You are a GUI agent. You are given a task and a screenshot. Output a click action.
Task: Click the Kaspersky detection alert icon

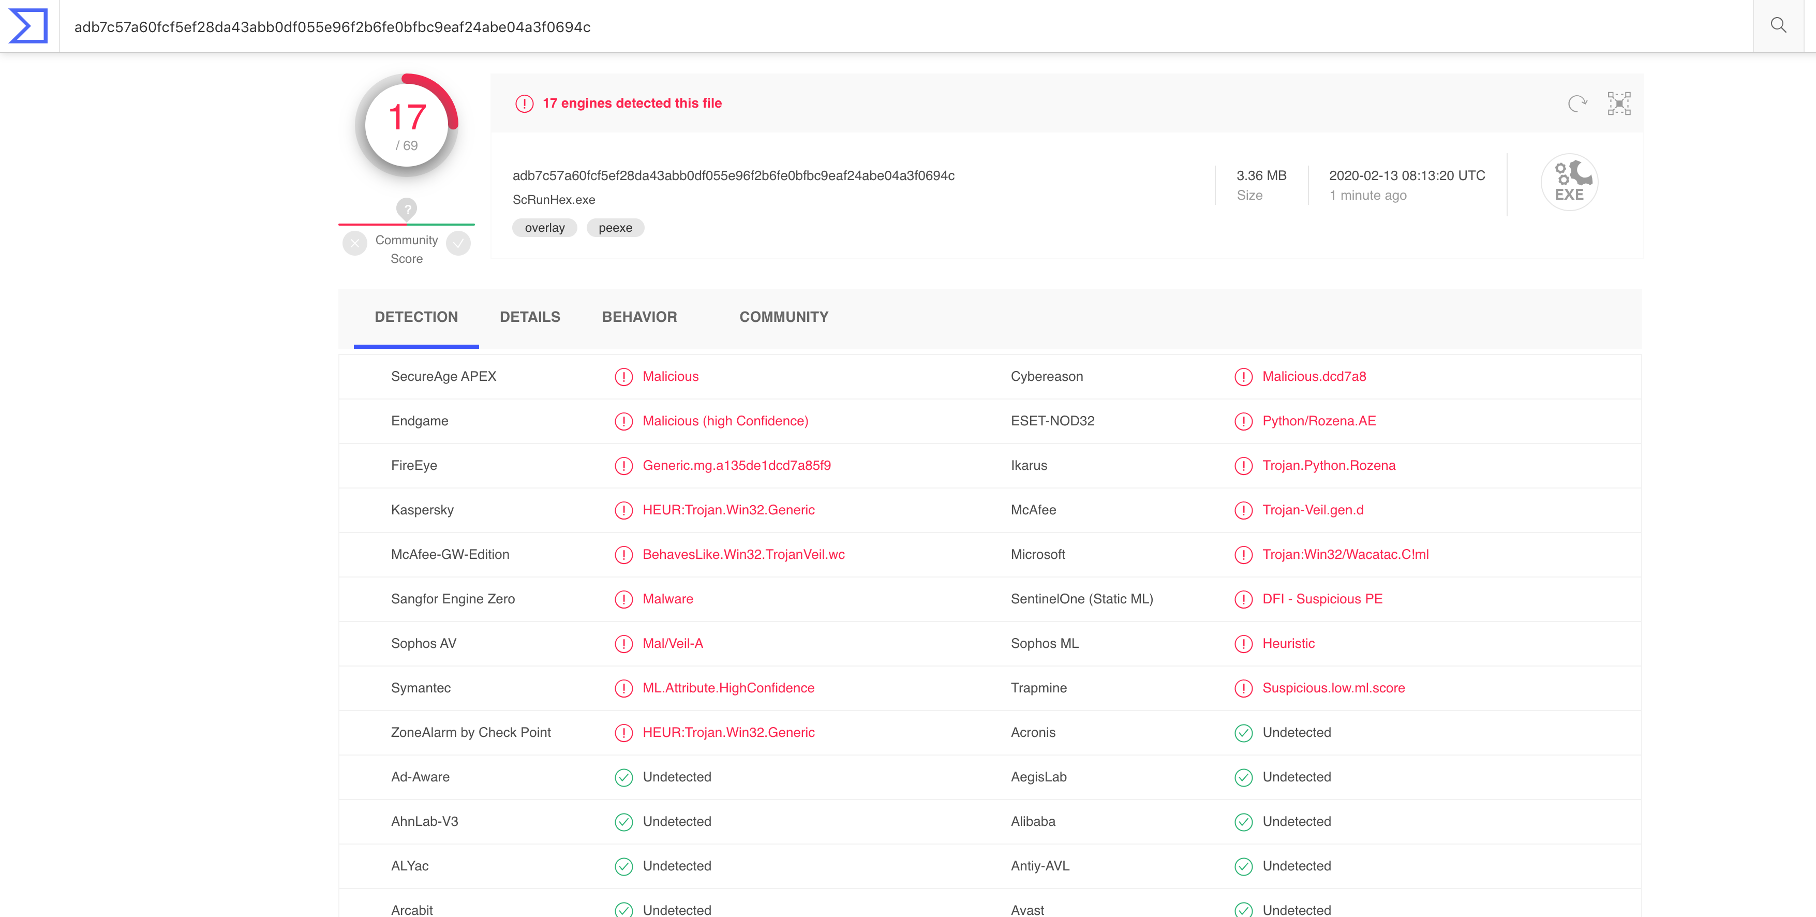623,510
